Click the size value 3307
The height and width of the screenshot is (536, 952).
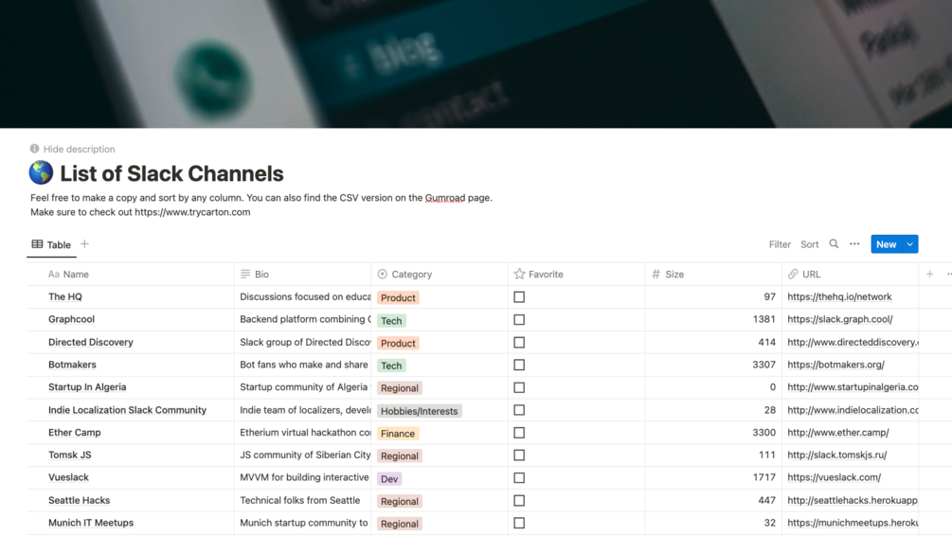(763, 365)
